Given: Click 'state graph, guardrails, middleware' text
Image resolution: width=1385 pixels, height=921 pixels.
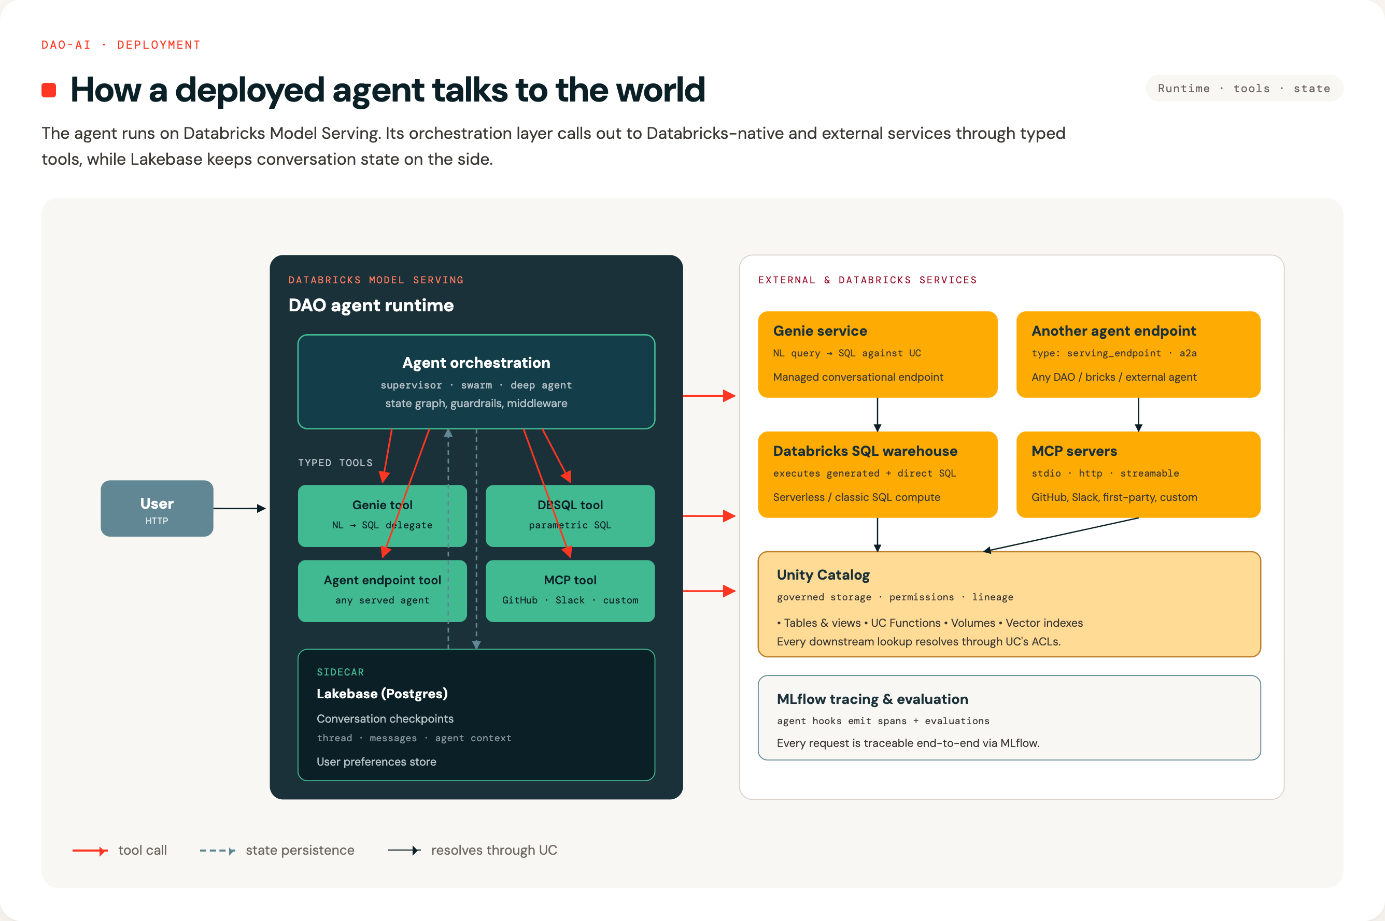Looking at the screenshot, I should coord(476,404).
